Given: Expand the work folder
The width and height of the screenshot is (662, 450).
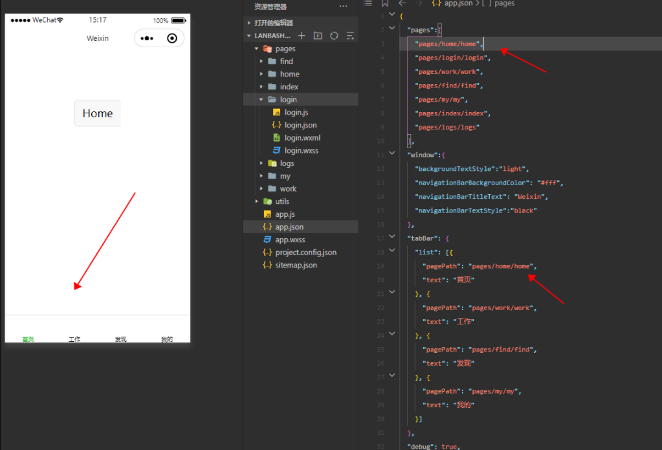Looking at the screenshot, I should tap(261, 188).
